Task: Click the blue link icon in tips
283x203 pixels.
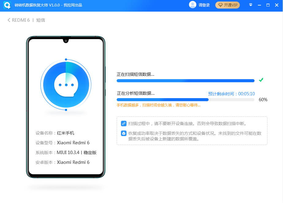Action: coord(124,124)
